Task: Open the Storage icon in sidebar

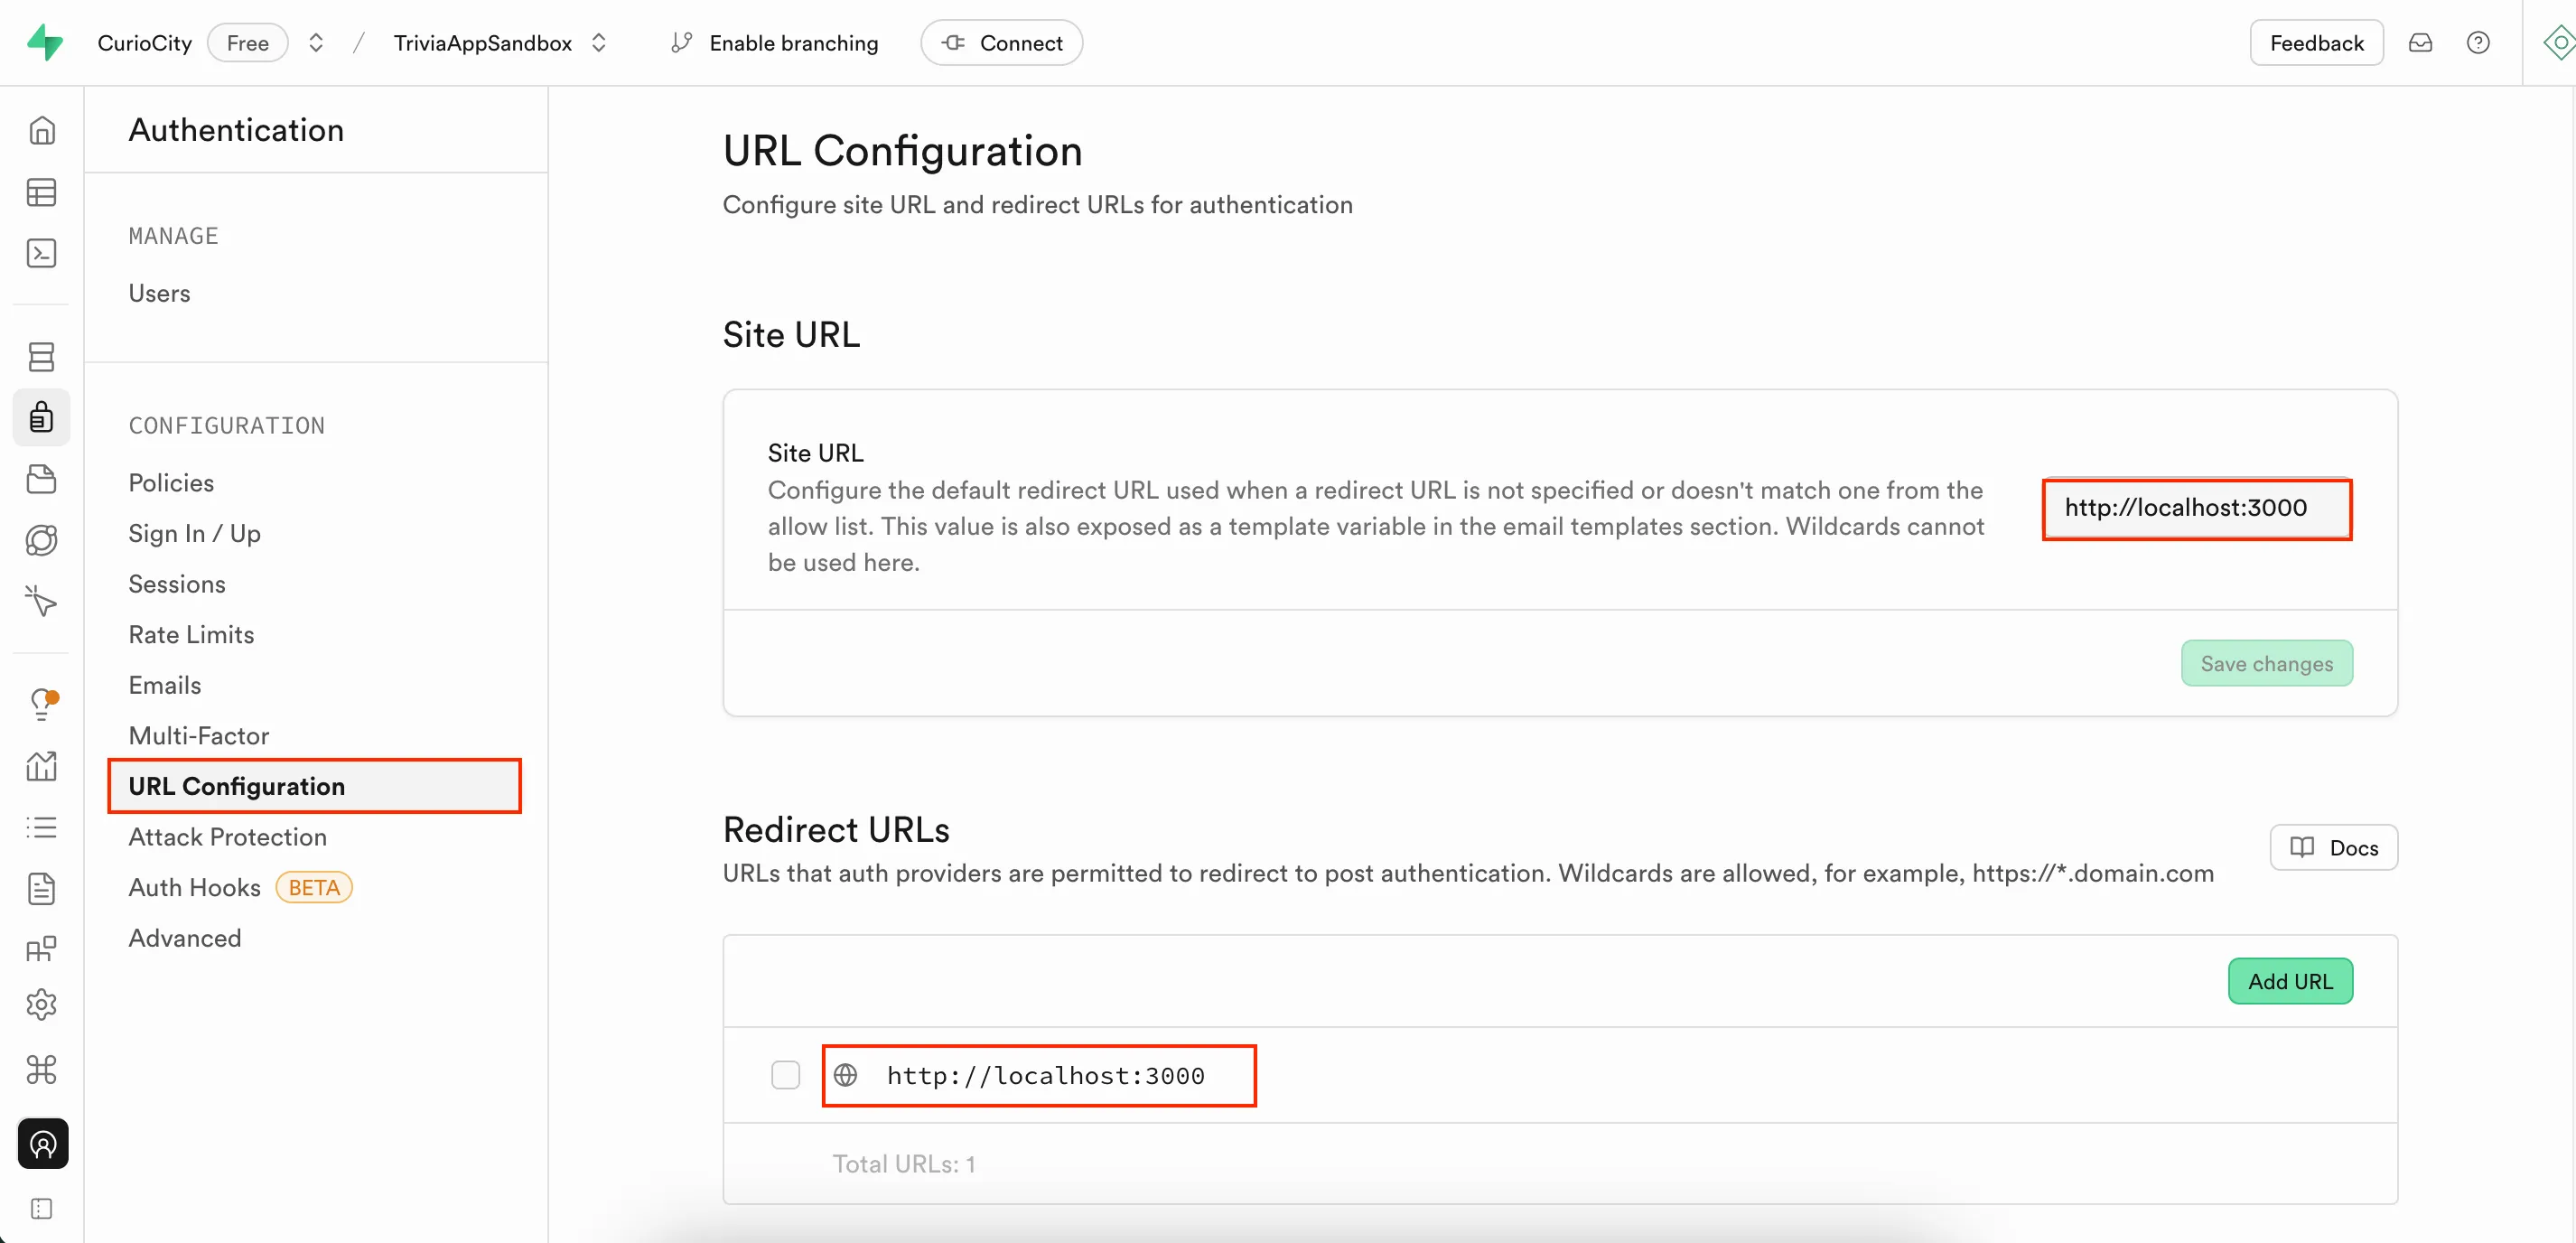Action: click(x=42, y=479)
